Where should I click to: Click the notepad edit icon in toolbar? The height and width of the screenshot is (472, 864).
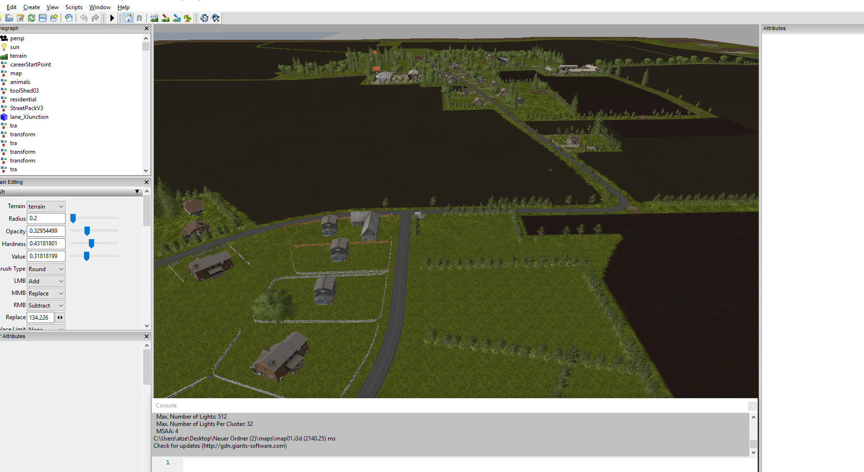click(20, 18)
